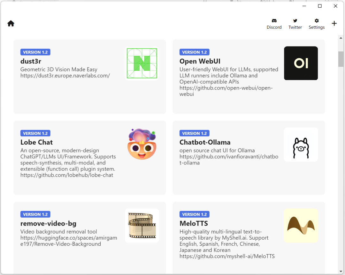Image resolution: width=345 pixels, height=275 pixels.
Task: Click 'Video background removal tool' text
Action: [x=58, y=232]
